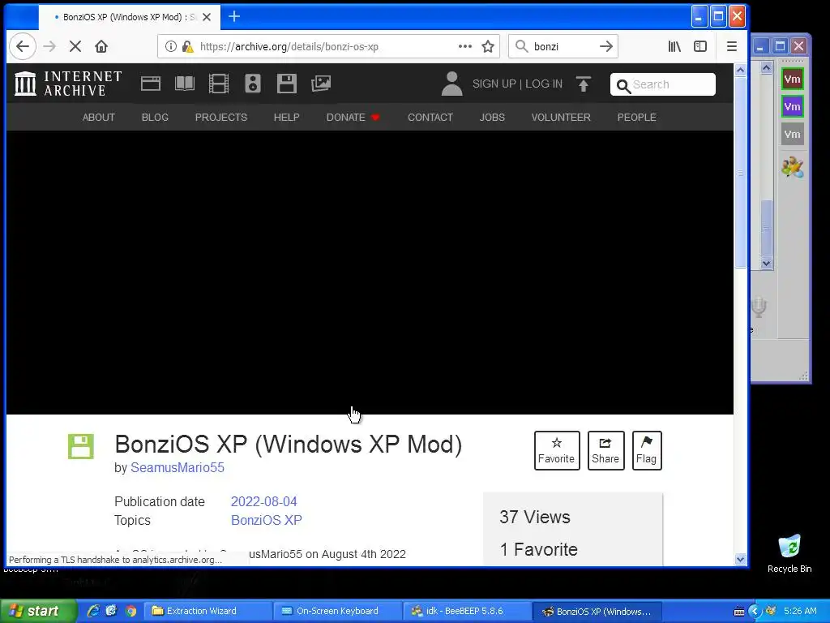Open the browser Library icon
This screenshot has height=623, width=830.
[674, 46]
